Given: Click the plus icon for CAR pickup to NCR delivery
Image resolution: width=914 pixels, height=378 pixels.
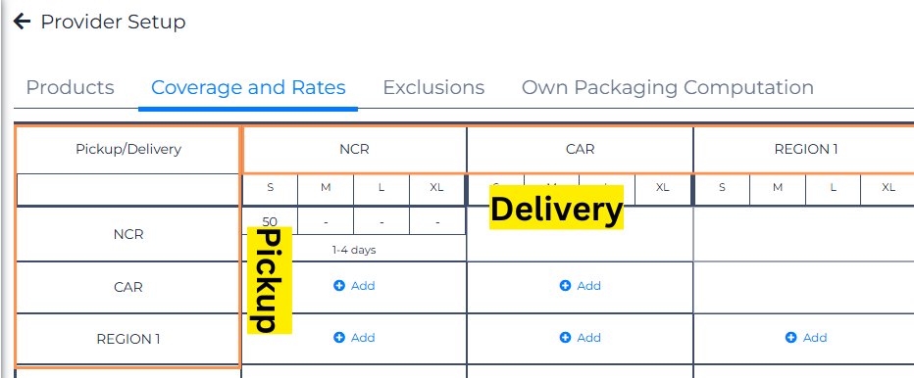Looking at the screenshot, I should [339, 286].
